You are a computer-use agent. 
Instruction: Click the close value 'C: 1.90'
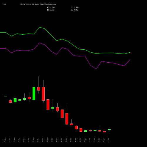pyautogui.click(x=51, y=8)
